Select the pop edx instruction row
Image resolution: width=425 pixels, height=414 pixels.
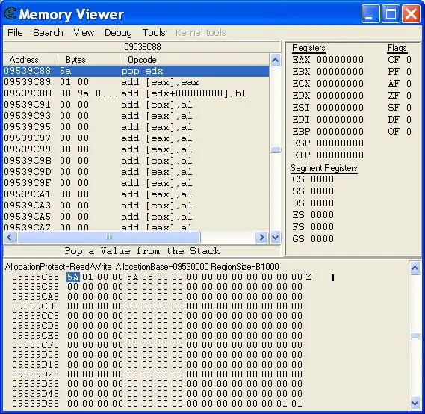[x=136, y=71]
